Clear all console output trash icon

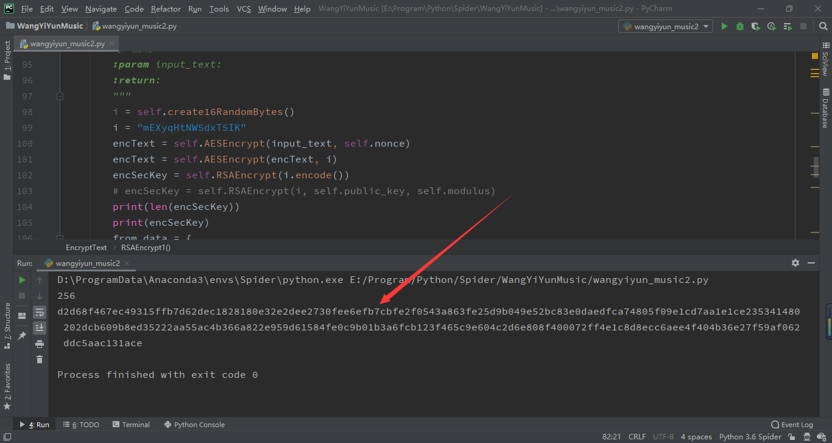click(x=40, y=360)
